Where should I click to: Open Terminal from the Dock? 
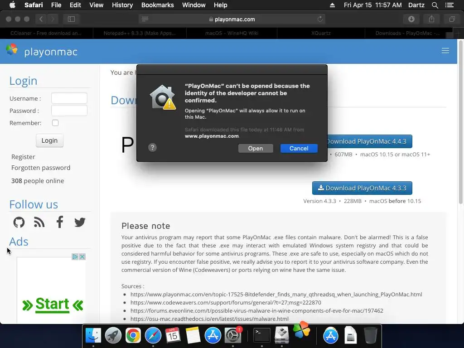262,336
